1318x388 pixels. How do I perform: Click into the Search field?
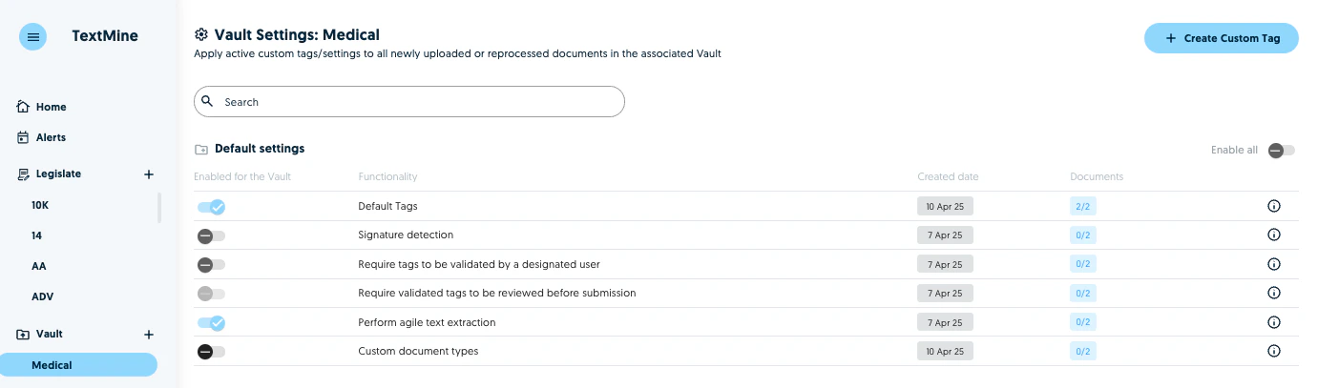(x=409, y=102)
